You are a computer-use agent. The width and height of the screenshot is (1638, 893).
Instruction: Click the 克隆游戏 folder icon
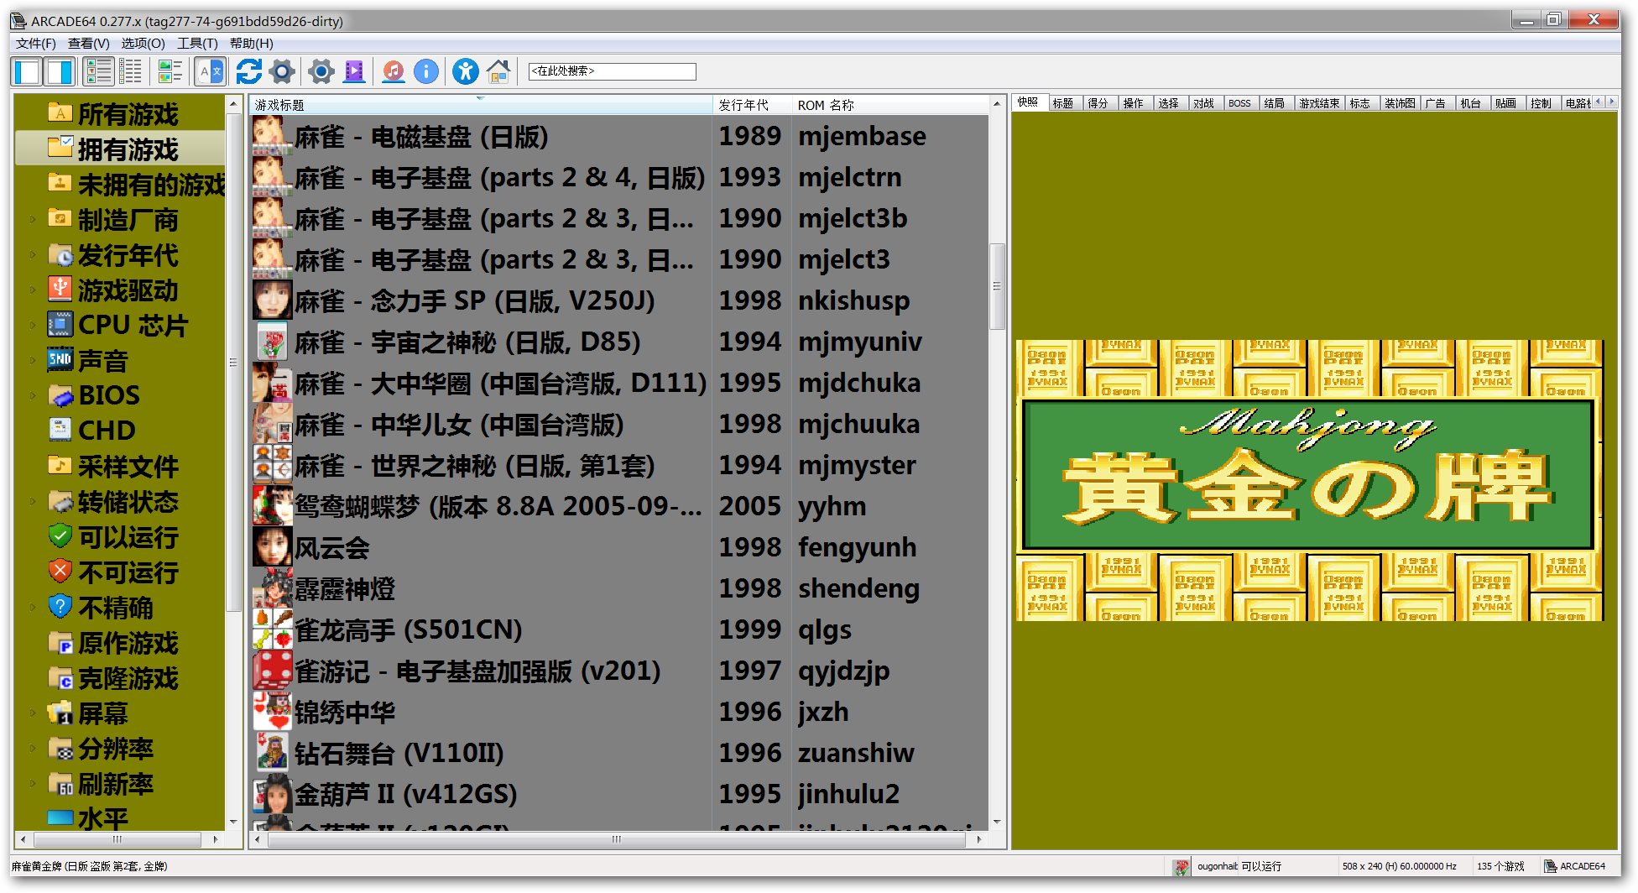60,678
